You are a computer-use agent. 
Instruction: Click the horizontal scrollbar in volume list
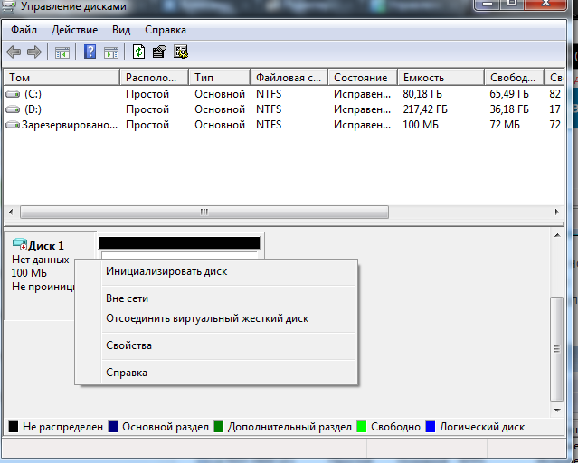coord(204,213)
